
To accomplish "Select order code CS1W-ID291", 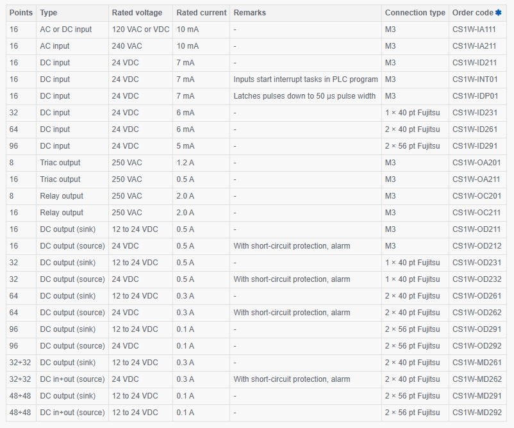I will point(475,146).
